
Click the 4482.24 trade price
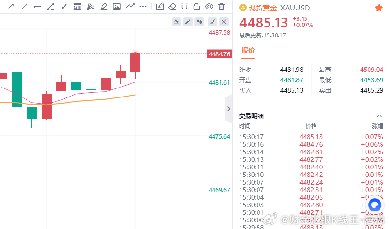(311, 182)
